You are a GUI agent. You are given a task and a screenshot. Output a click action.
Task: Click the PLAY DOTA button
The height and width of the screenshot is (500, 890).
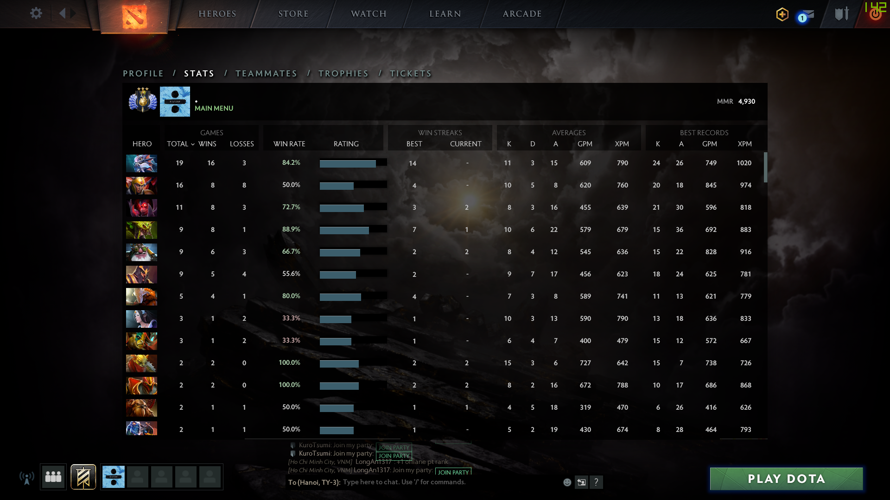786,479
